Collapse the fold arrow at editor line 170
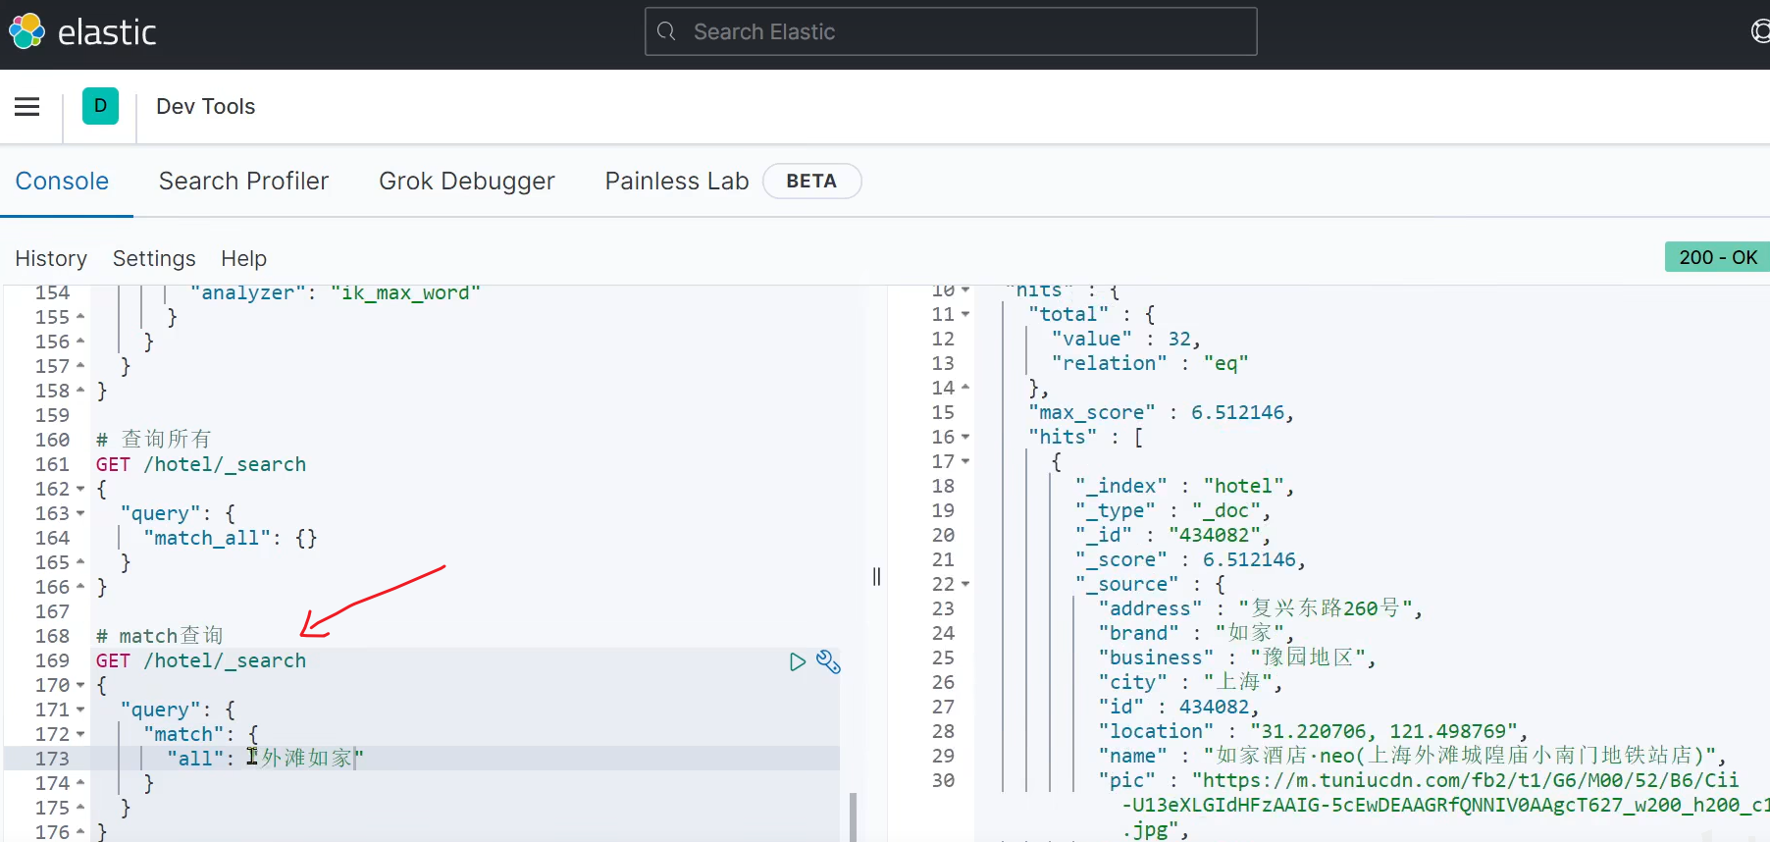This screenshot has width=1770, height=842. [80, 685]
